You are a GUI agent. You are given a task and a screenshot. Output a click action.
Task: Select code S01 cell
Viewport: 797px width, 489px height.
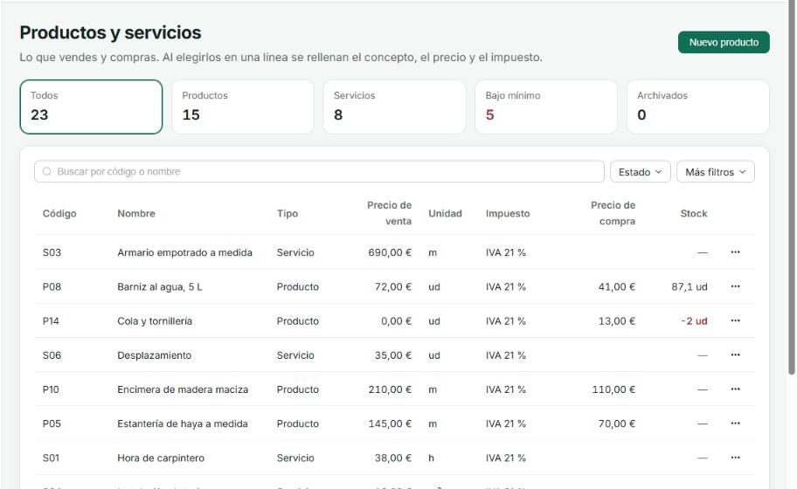pos(51,458)
